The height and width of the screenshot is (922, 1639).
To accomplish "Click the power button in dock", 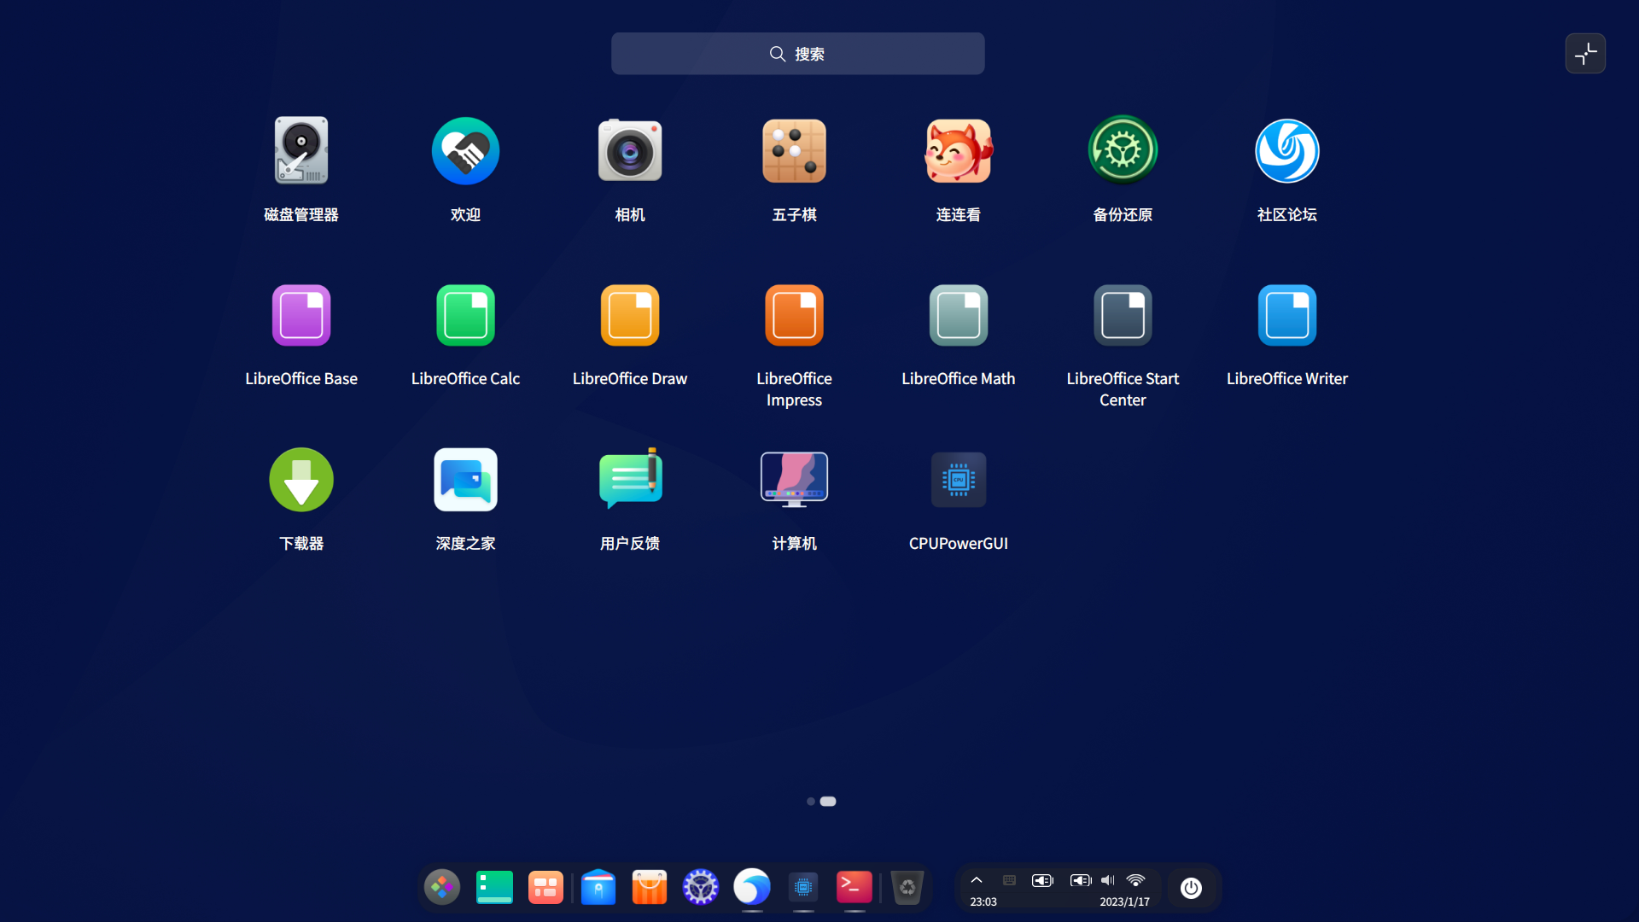I will pyautogui.click(x=1191, y=888).
